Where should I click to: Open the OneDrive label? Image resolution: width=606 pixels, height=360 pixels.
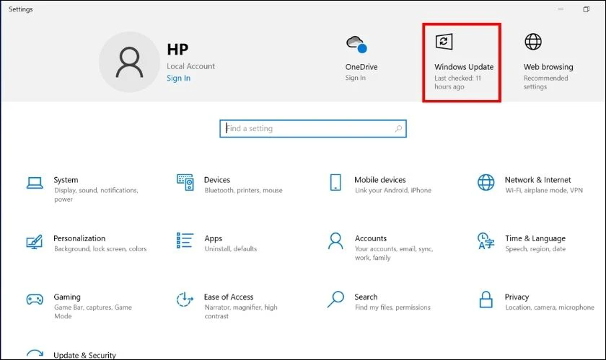(361, 67)
